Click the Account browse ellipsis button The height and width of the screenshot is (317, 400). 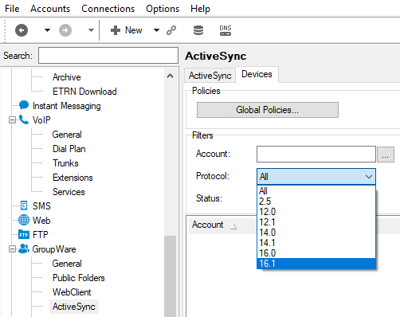tap(386, 155)
